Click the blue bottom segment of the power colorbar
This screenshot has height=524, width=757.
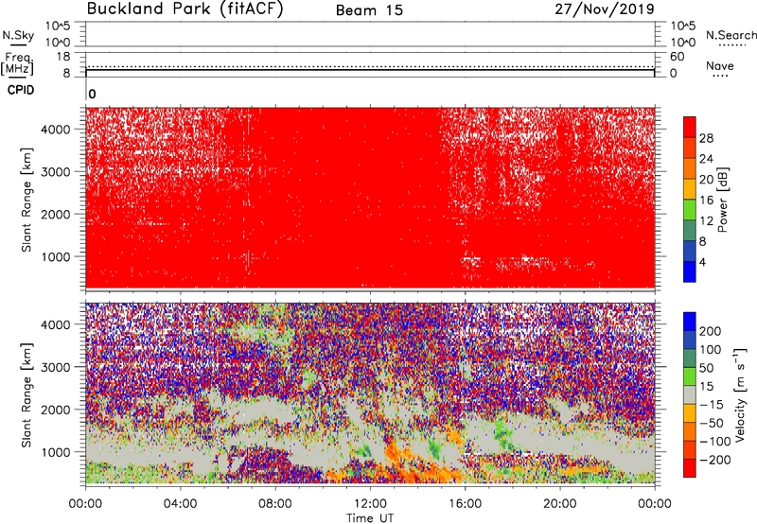click(x=690, y=271)
